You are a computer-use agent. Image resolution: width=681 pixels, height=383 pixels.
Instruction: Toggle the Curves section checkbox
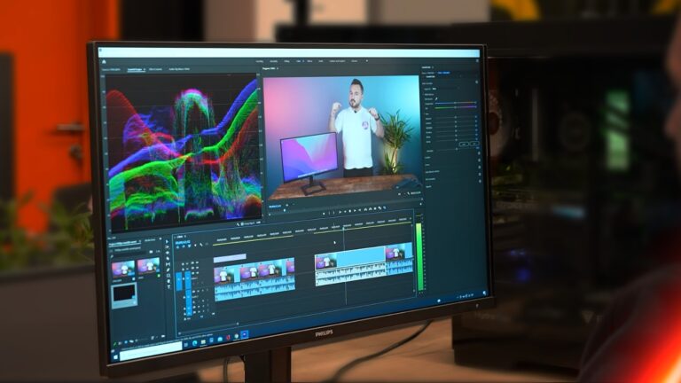click(479, 160)
